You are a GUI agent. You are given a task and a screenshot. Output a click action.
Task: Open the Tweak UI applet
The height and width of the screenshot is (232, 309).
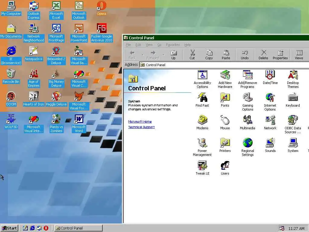202,168
